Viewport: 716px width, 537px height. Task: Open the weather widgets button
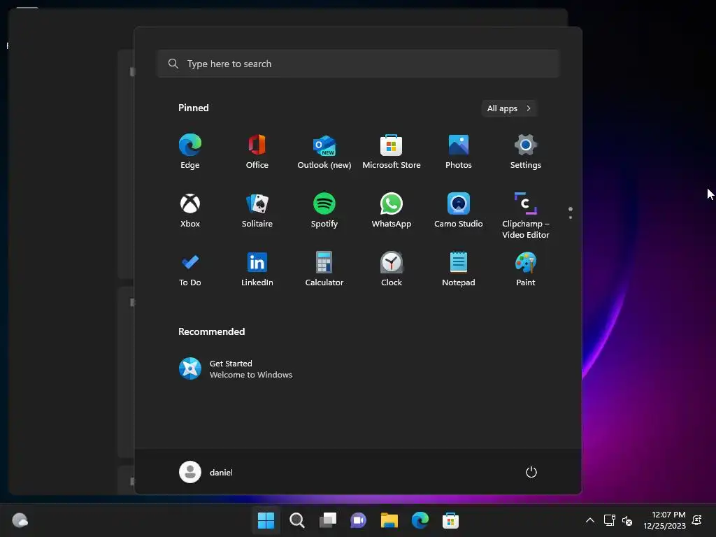(x=20, y=520)
